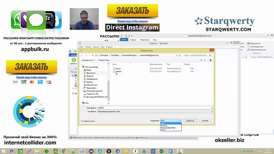Click the left yellow ЗАКАЗАТЬ button
The image size is (274, 154).
click(x=32, y=67)
